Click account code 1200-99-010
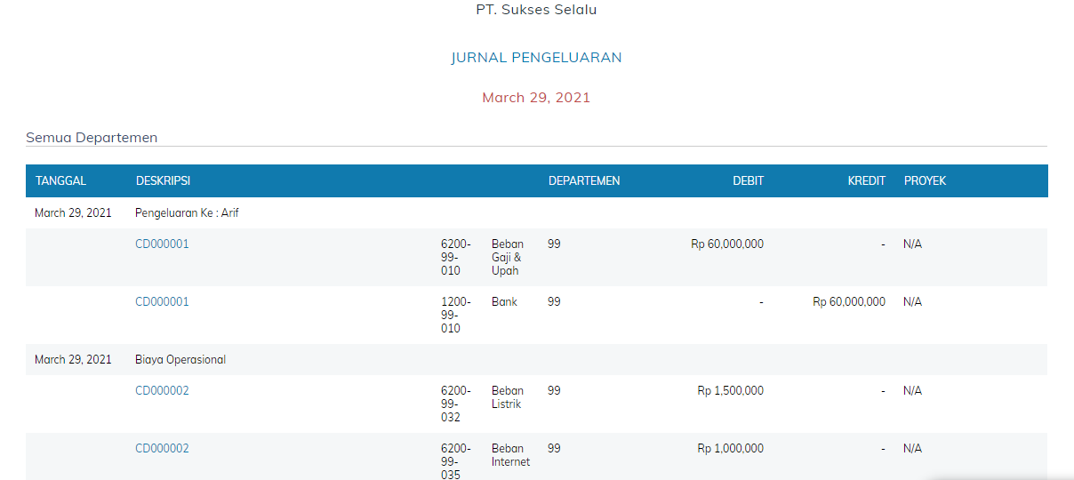 coord(456,316)
